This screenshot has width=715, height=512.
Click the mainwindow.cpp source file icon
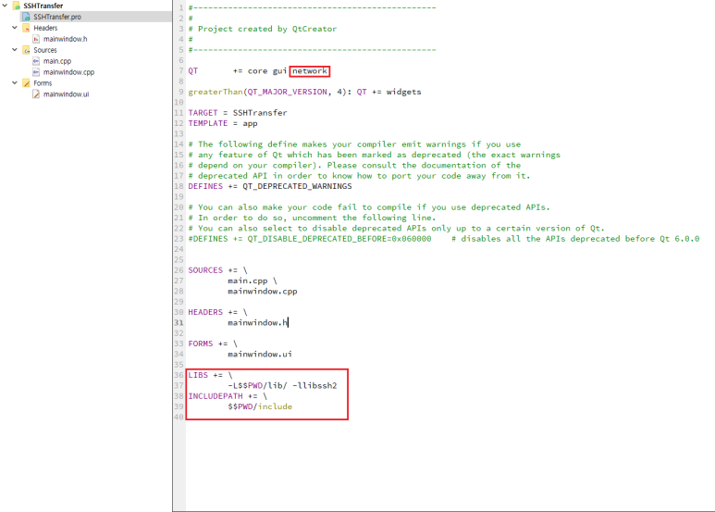coord(36,72)
